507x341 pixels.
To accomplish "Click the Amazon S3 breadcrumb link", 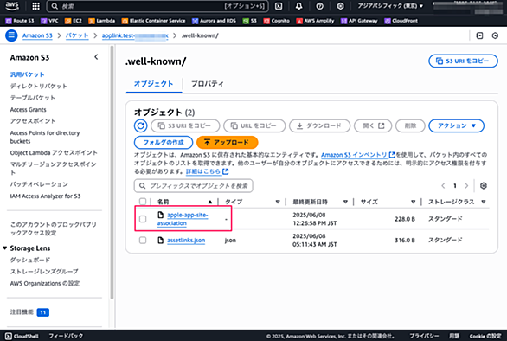I will 37,35.
